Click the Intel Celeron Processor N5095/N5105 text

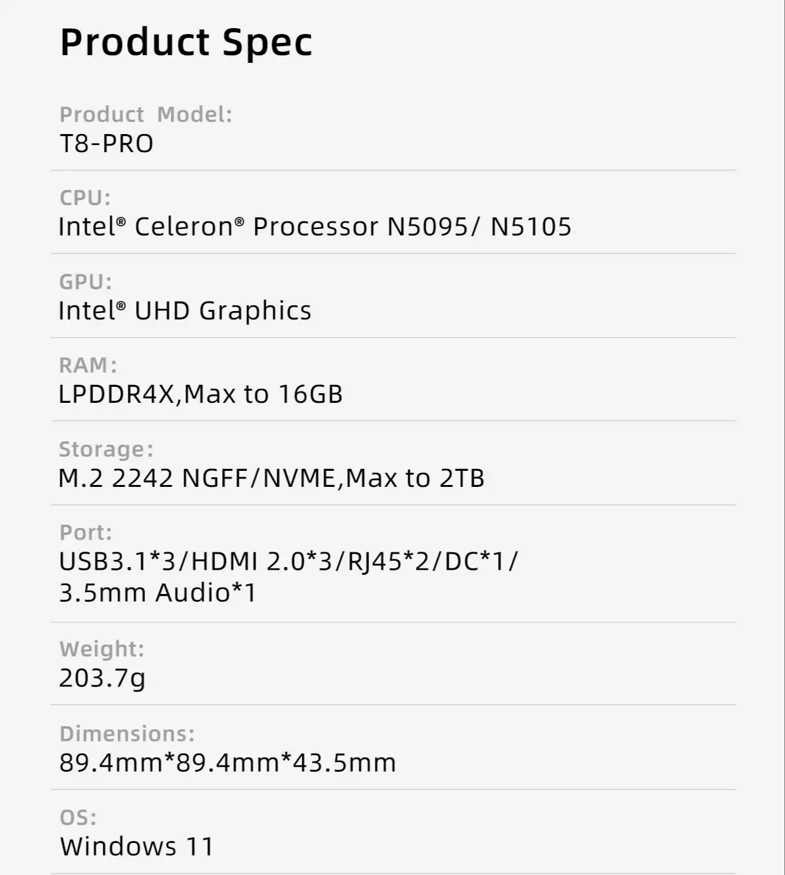(x=315, y=227)
